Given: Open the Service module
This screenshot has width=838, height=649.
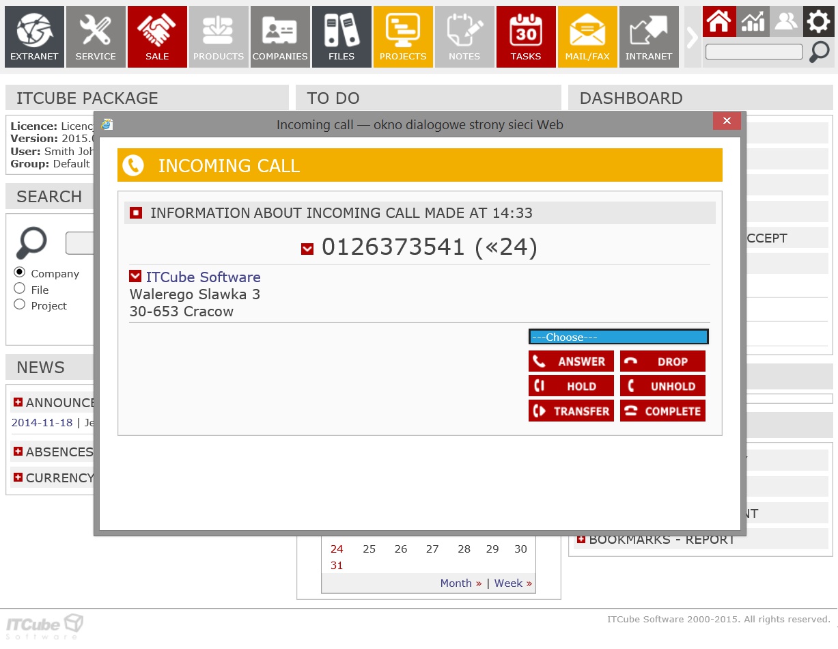Looking at the screenshot, I should (96, 37).
